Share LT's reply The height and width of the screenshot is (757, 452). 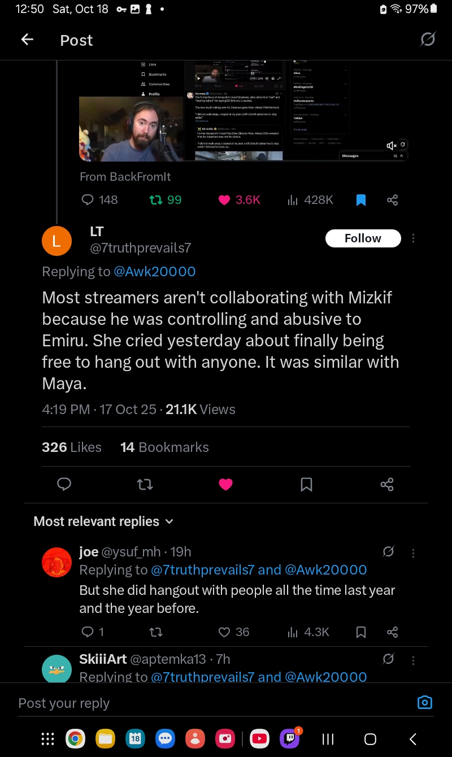point(387,484)
